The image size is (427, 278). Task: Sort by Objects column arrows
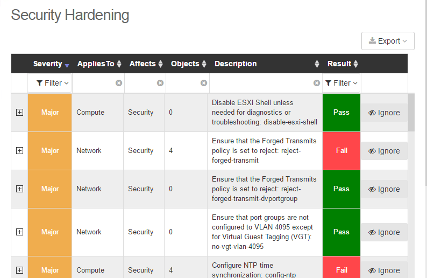204,64
